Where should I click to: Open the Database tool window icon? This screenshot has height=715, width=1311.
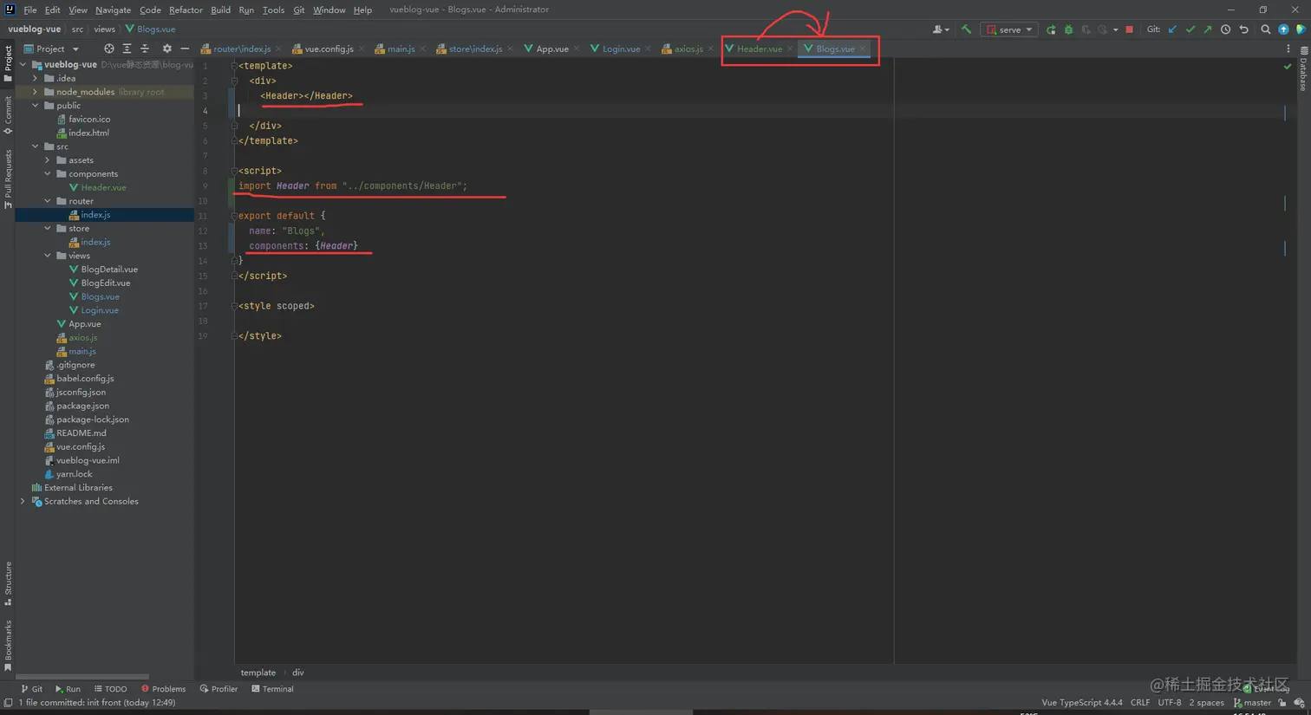click(x=1303, y=69)
